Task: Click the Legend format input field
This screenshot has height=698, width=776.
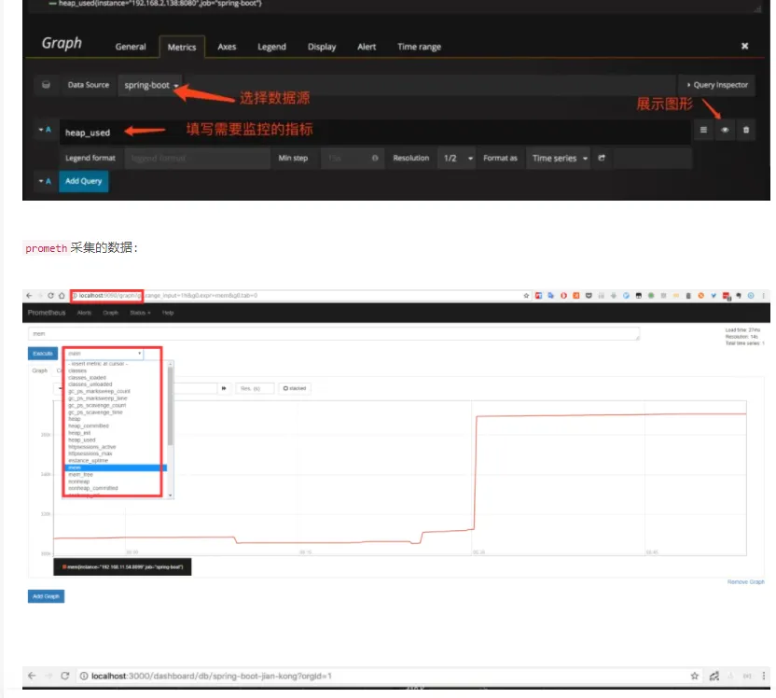Action: [197, 158]
